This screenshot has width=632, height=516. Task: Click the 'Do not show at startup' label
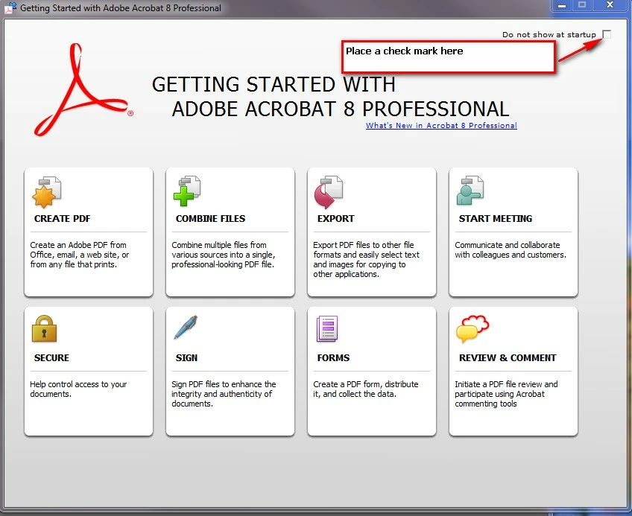tap(549, 35)
